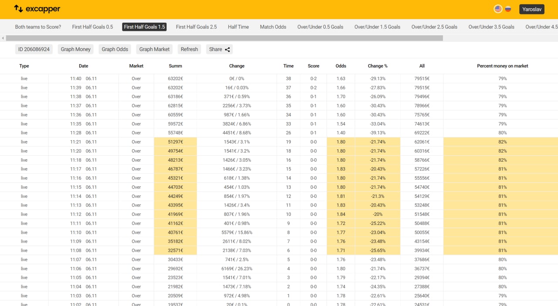Click the Odds column header
Image resolution: width=558 pixels, height=306 pixels.
click(341, 66)
